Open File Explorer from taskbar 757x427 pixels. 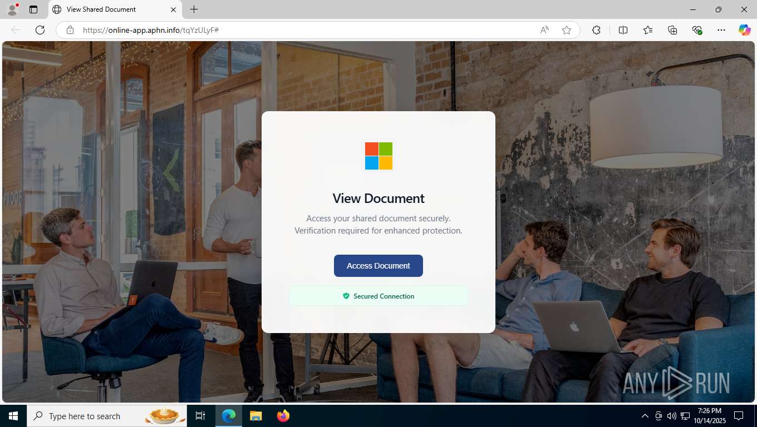tap(255, 416)
